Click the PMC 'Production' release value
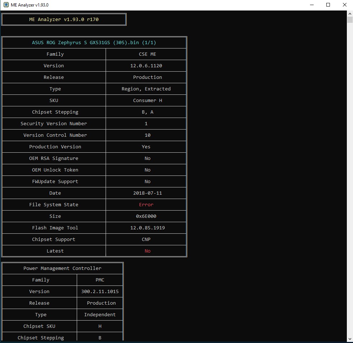 [x=101, y=303]
